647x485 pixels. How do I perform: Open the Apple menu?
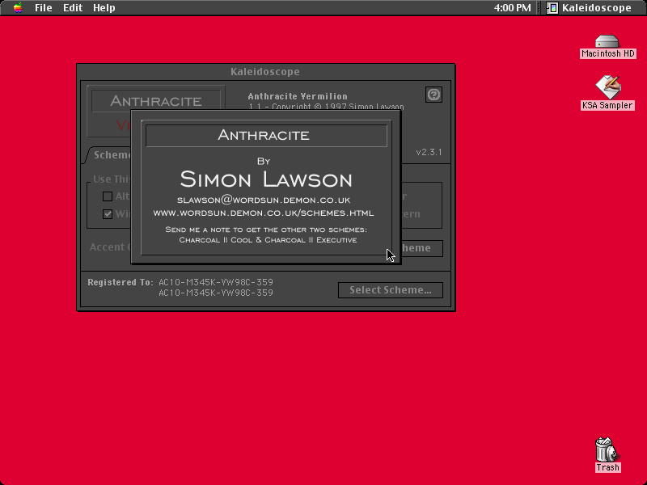(x=18, y=8)
